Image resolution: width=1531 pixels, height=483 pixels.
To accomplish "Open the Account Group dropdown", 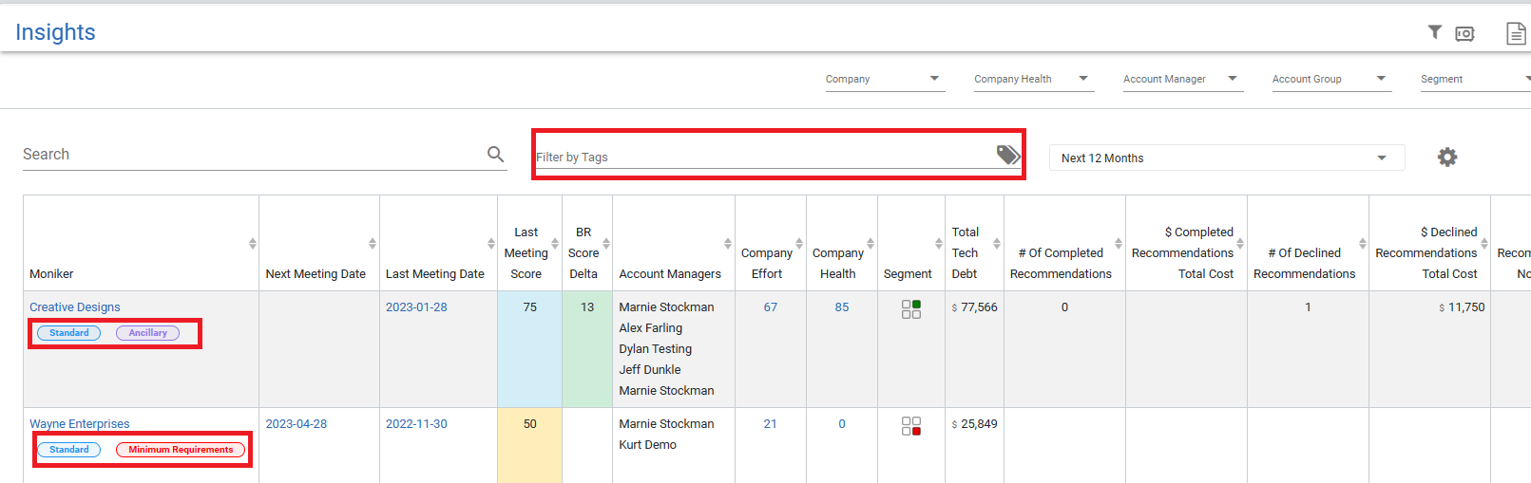I will (1331, 79).
